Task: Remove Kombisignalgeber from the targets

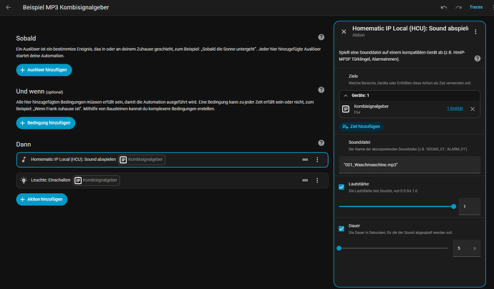Action: pos(473,109)
